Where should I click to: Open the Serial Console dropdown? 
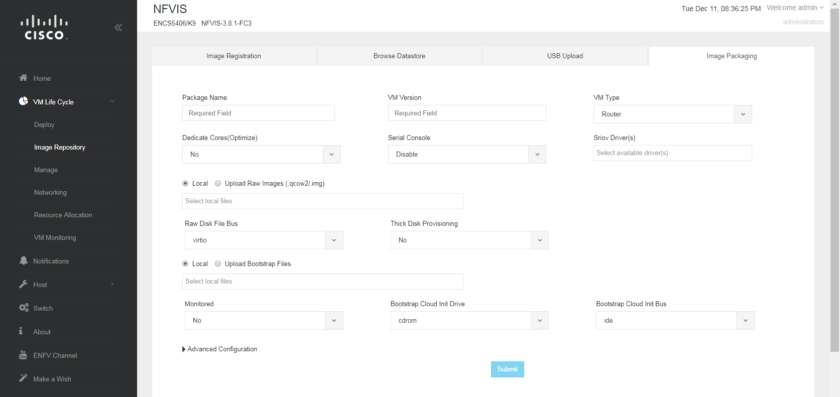pyautogui.click(x=466, y=155)
